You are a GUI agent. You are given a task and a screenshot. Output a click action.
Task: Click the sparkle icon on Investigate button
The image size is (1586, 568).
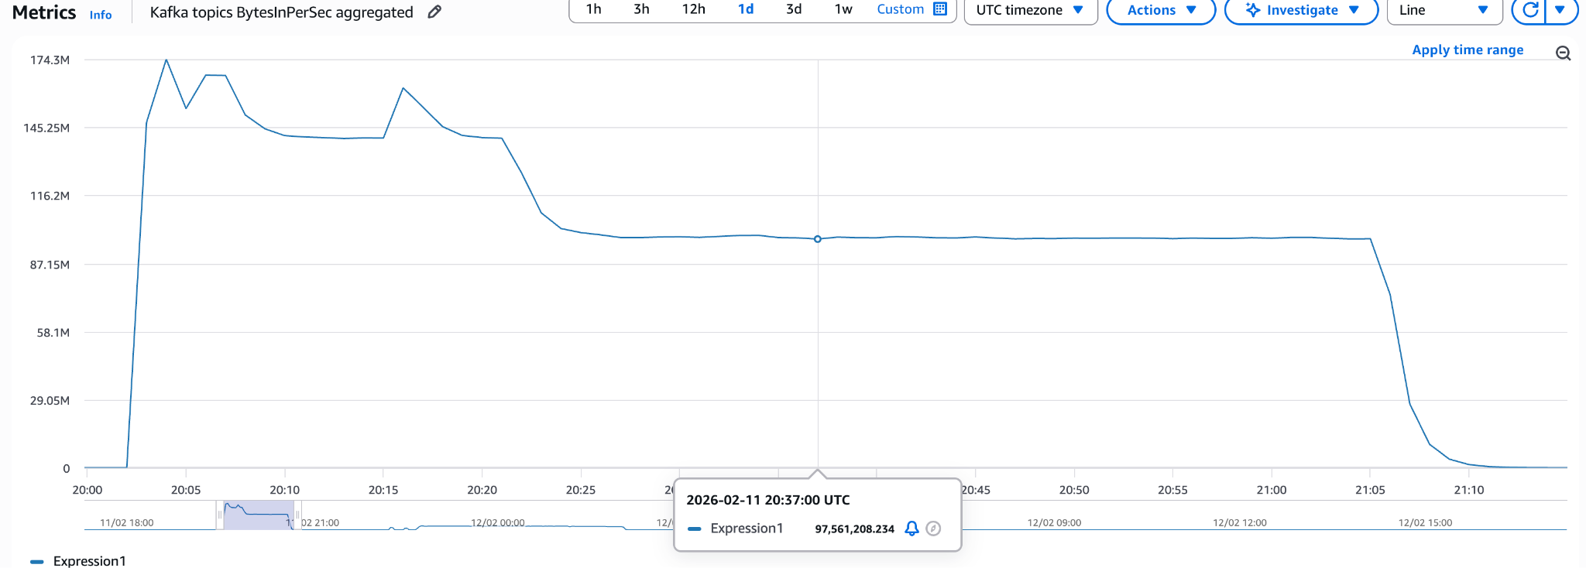tap(1252, 10)
